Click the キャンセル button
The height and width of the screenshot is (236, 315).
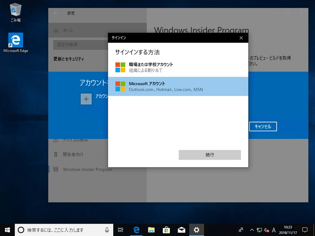[x=263, y=126]
